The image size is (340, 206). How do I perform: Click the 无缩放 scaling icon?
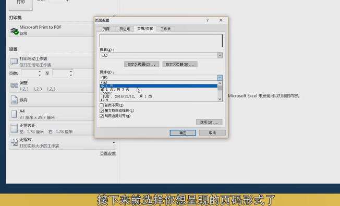[14, 142]
